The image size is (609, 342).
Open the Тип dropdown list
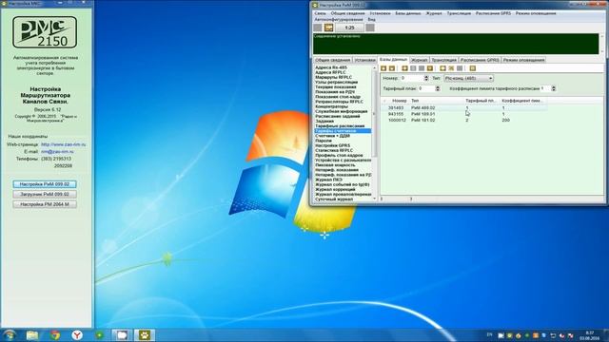[468, 78]
